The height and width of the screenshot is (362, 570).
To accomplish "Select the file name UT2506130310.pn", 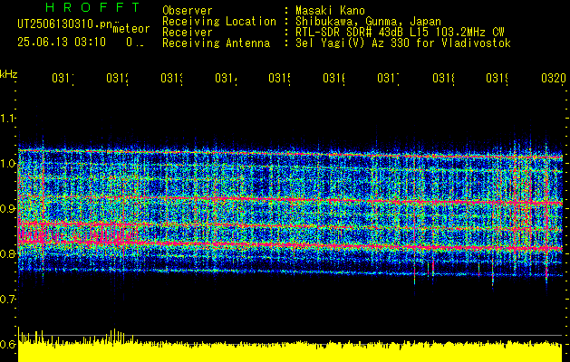I will [x=65, y=24].
